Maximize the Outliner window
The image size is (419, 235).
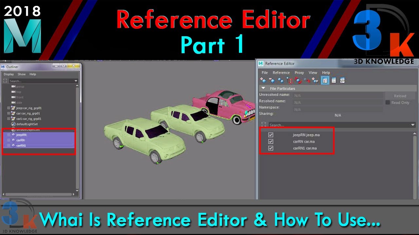(x=63, y=66)
